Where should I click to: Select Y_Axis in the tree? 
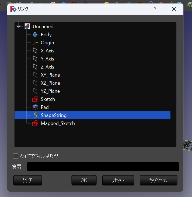click(x=47, y=59)
